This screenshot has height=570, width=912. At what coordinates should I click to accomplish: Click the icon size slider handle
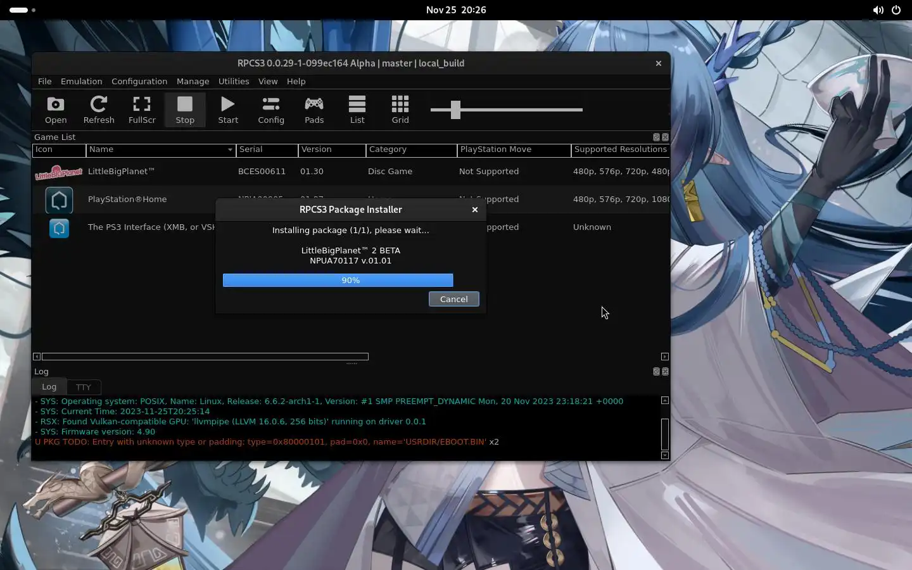(x=455, y=110)
